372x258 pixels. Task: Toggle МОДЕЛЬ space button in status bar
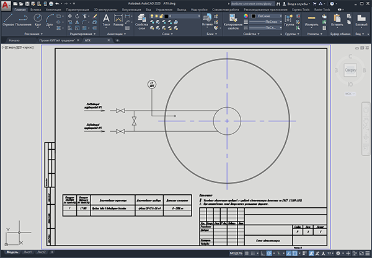236,253
